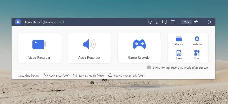This screenshot has width=228, height=104.
Task: Open the feedback chat bubble icon
Action: (x=164, y=22)
